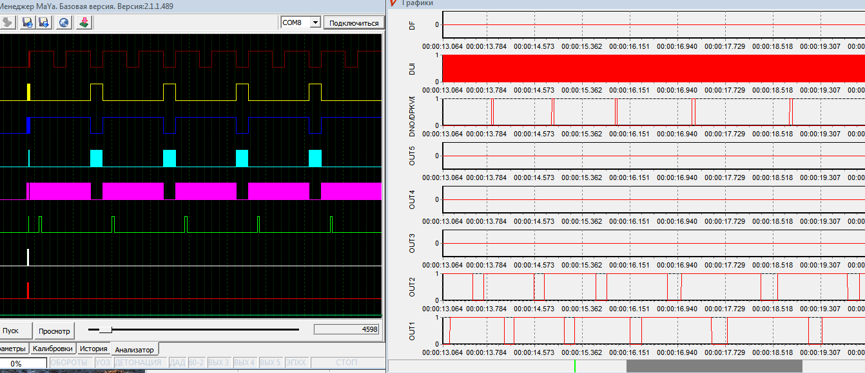
Task: Click the solid red DUI graph area
Action: [651, 68]
